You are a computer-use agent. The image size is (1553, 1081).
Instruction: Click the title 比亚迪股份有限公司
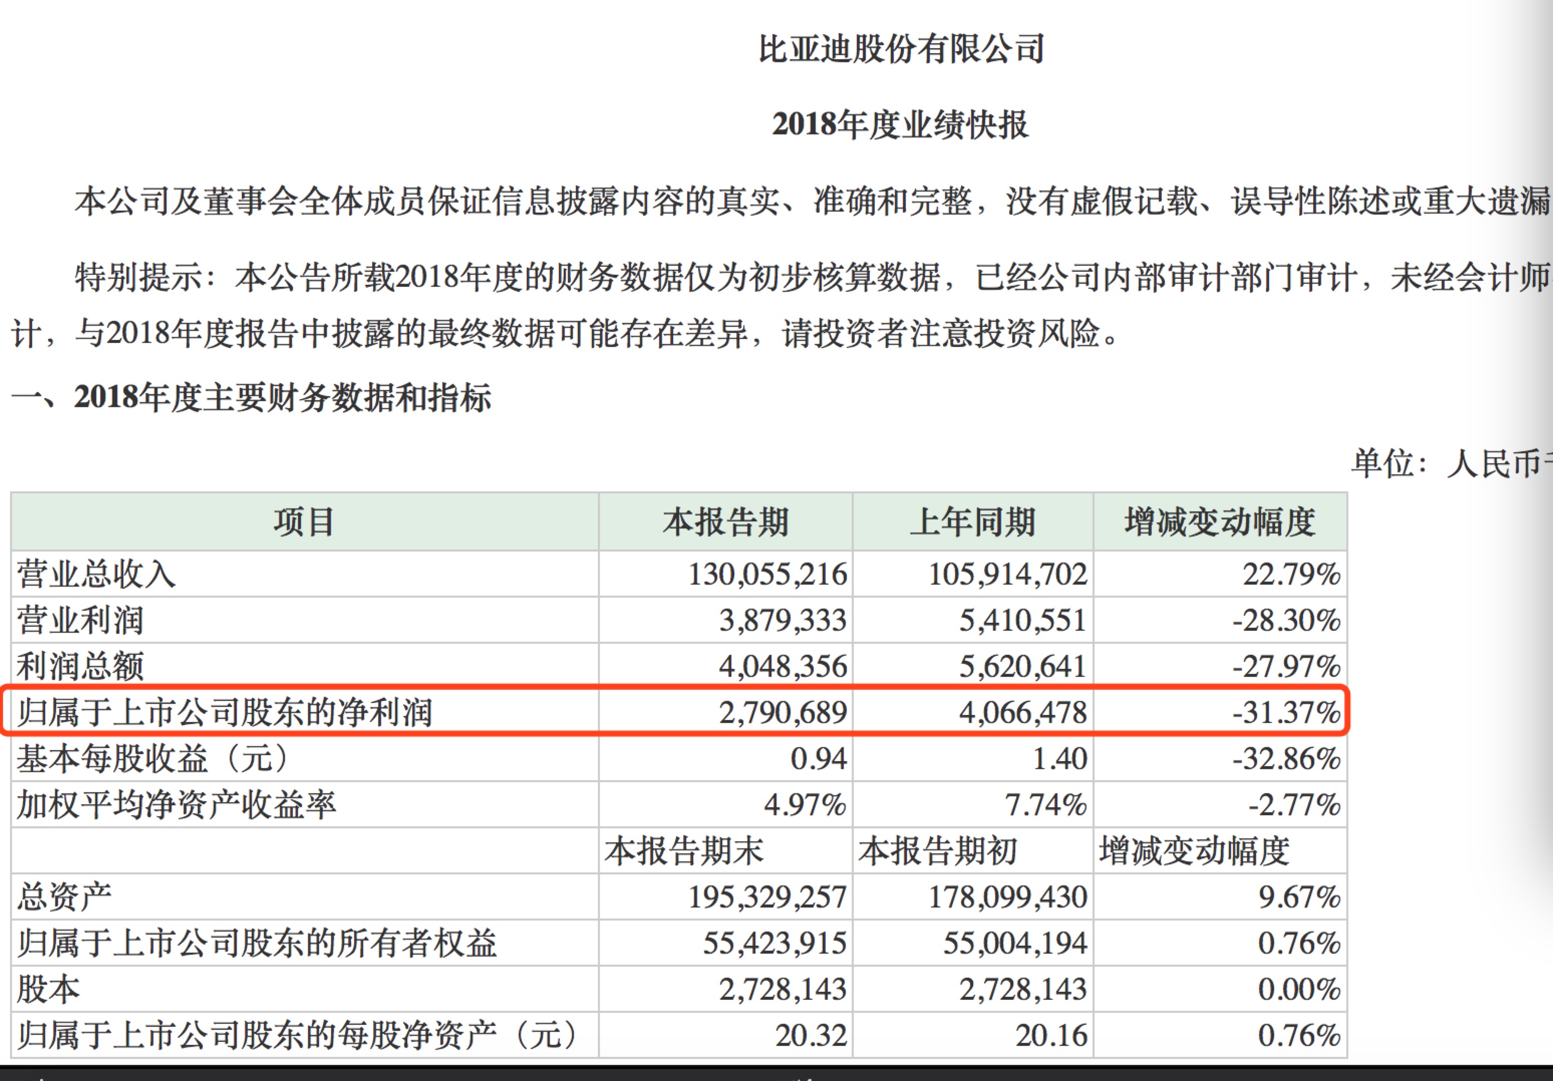tap(901, 49)
